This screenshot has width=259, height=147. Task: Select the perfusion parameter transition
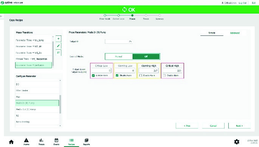[34, 65]
